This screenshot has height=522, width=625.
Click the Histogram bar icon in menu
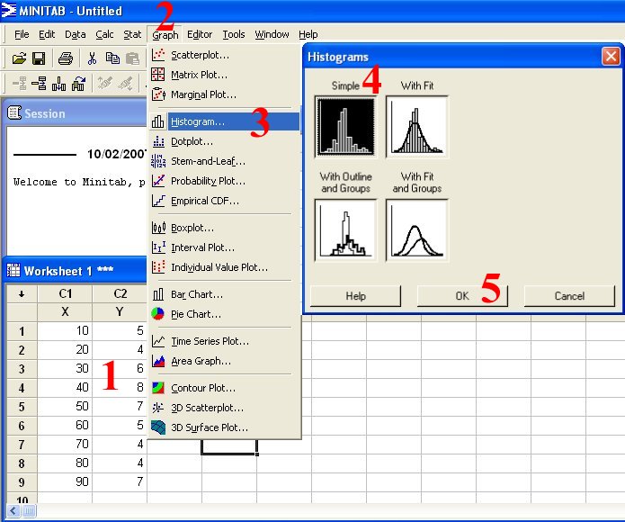(x=158, y=121)
